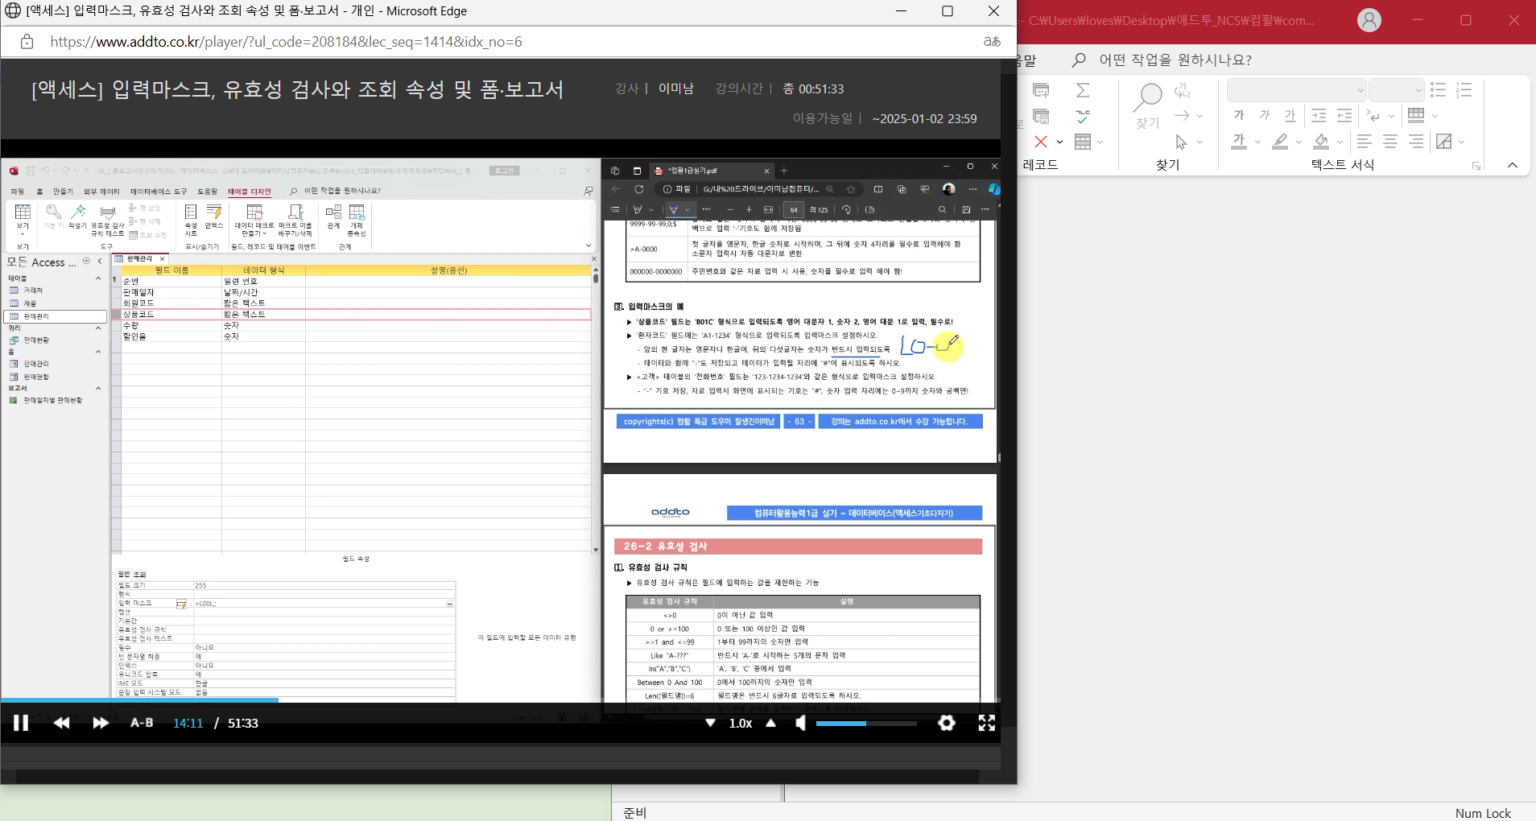Click the Edge address bar URL
The image size is (1536, 821).
[286, 42]
